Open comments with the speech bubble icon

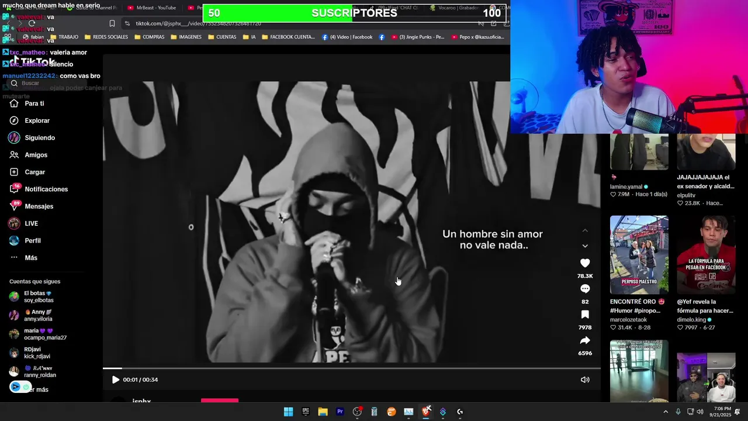tap(585, 289)
